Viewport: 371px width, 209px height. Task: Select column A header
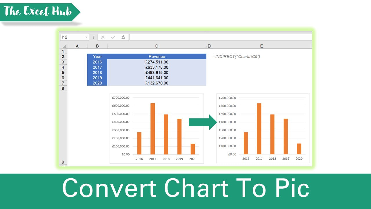click(x=77, y=46)
